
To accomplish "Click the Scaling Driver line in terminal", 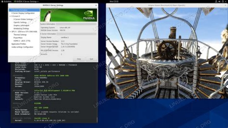I will pyautogui.click(x=37, y=71).
